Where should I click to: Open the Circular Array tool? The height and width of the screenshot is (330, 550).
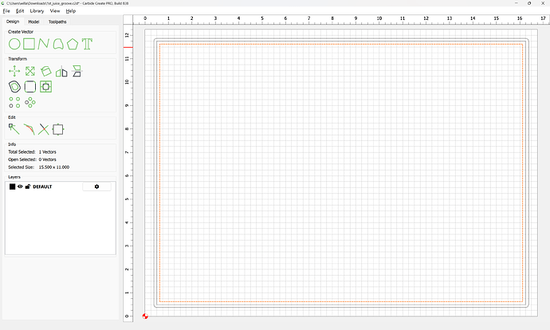pos(29,102)
